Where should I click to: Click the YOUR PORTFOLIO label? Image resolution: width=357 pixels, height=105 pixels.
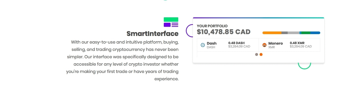coord(212,26)
